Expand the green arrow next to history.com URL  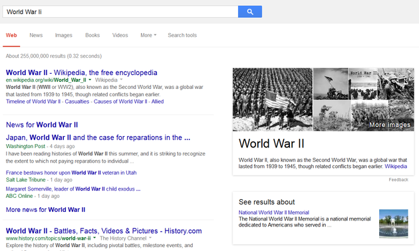click(x=94, y=238)
